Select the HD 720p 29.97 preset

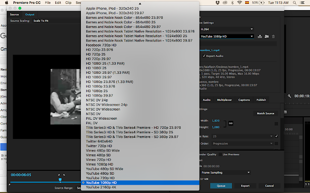pyautogui.click(x=140, y=59)
